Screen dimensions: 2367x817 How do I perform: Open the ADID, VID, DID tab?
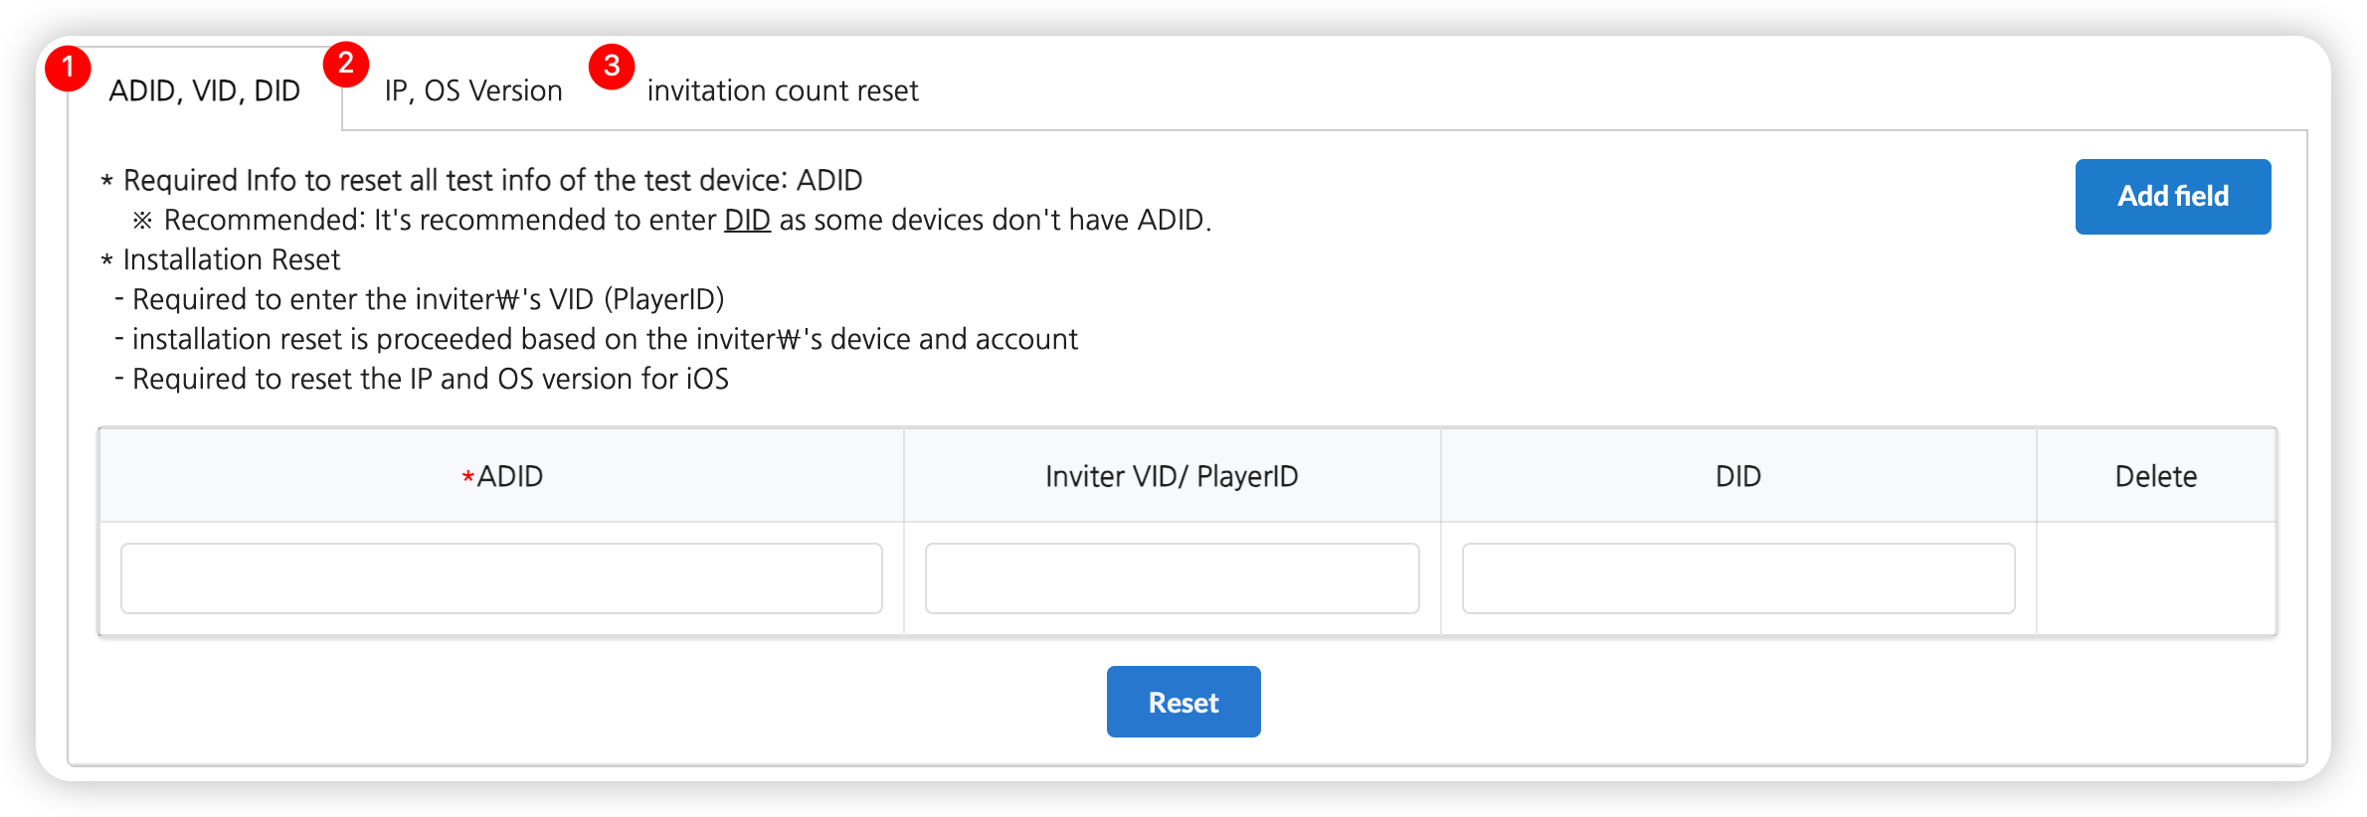click(204, 91)
